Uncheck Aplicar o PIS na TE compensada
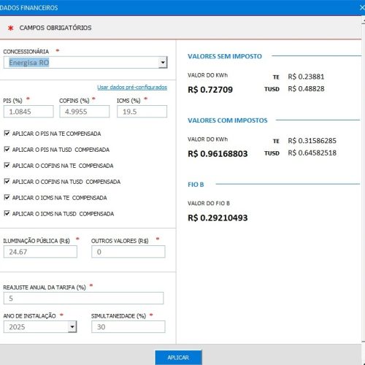The height and width of the screenshot is (365, 365). 7,134
